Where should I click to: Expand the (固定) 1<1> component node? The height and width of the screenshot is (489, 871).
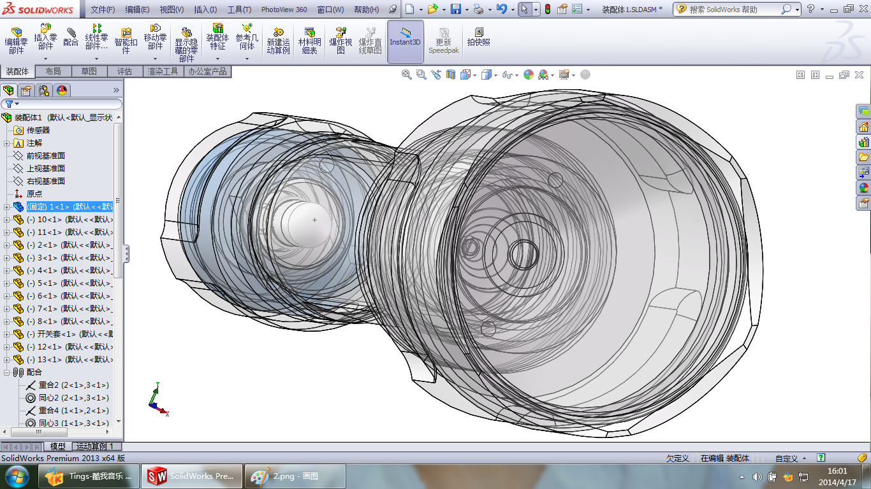click(7, 207)
